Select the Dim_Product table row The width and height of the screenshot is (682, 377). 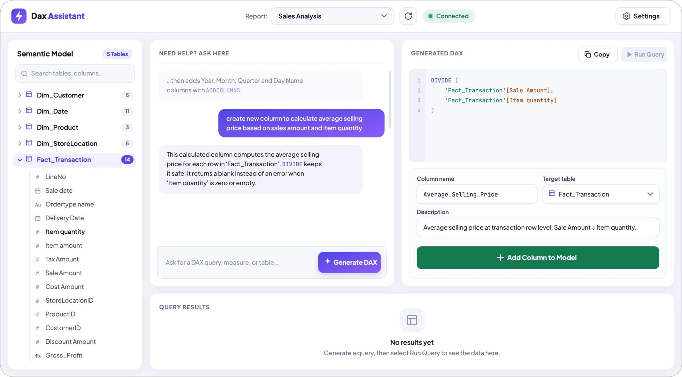click(x=75, y=127)
